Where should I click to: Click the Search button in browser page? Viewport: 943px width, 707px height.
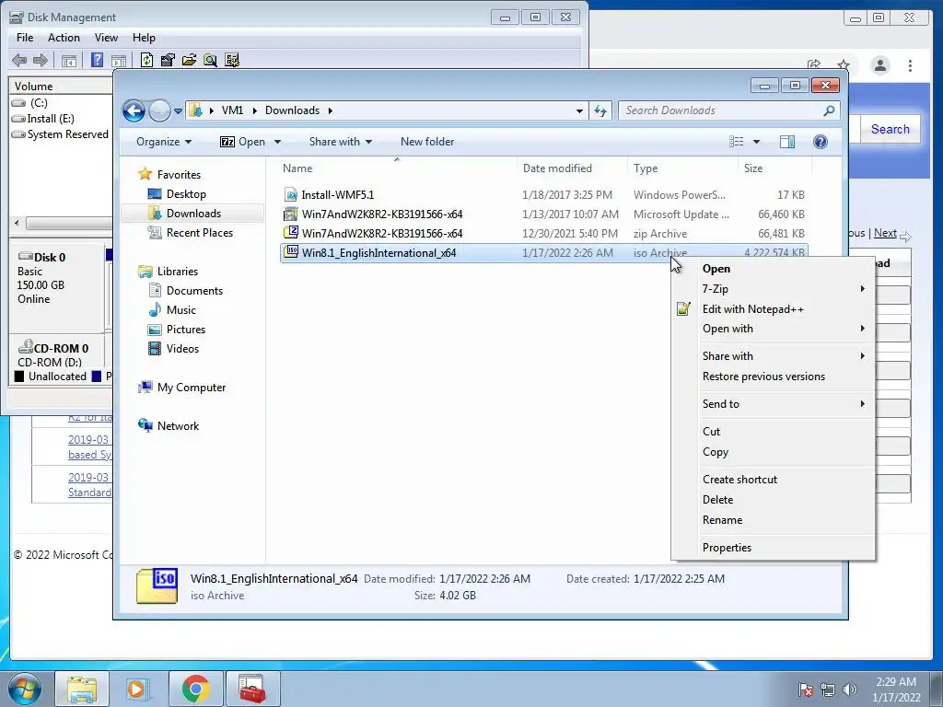(891, 129)
